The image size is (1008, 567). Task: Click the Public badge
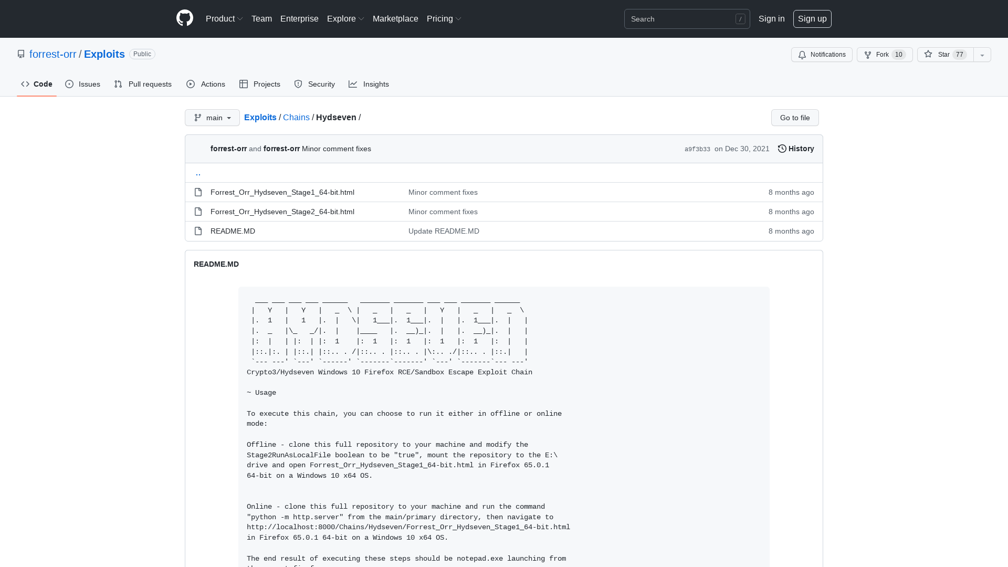142,54
